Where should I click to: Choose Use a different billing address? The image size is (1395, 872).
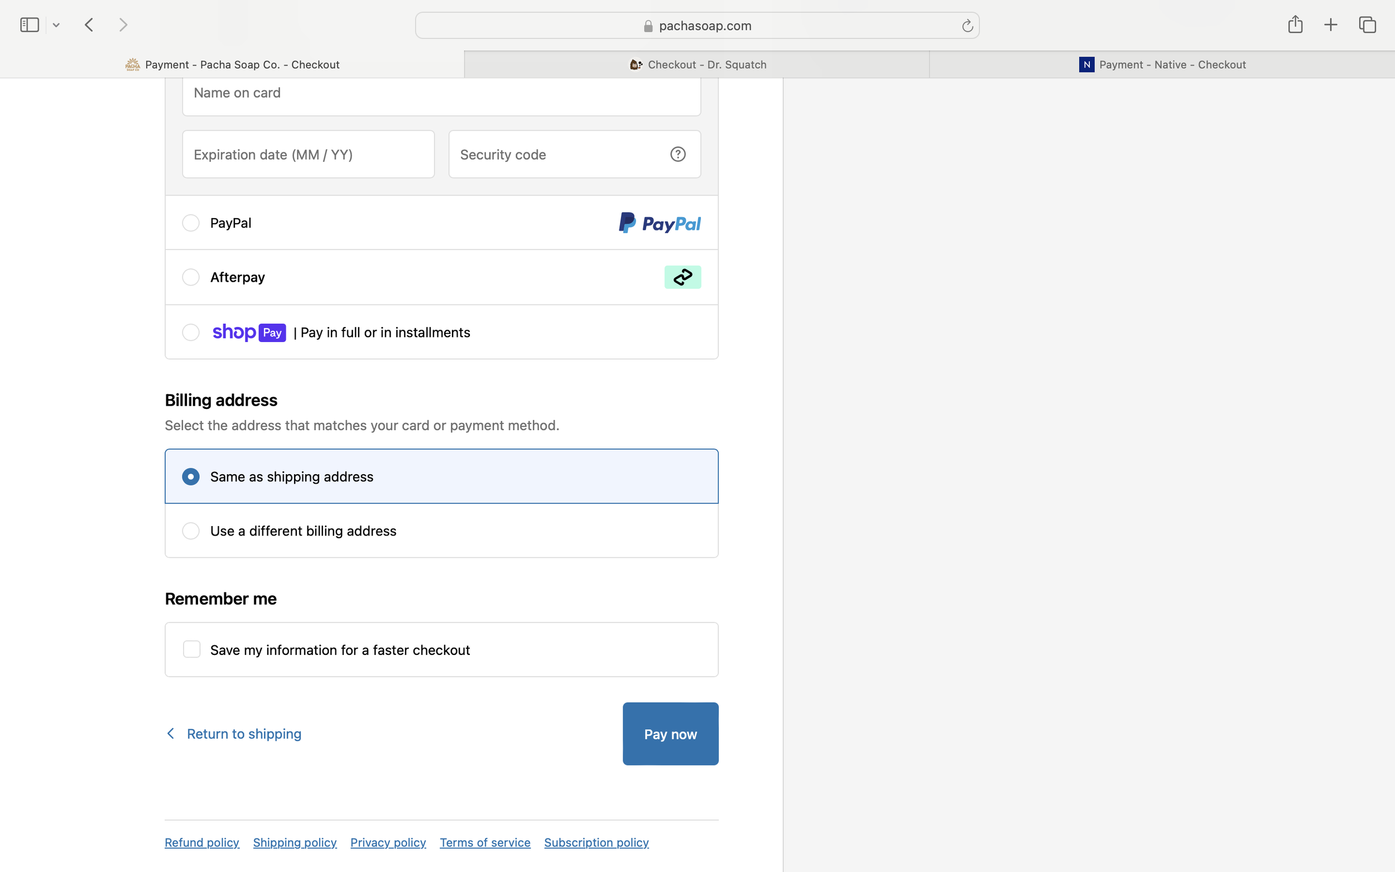(190, 531)
